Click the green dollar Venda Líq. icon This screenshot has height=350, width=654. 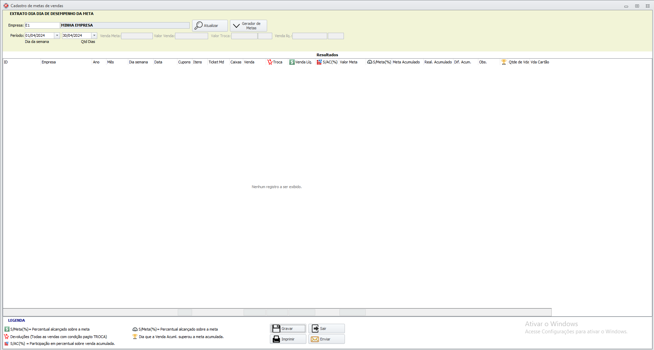pyautogui.click(x=292, y=62)
